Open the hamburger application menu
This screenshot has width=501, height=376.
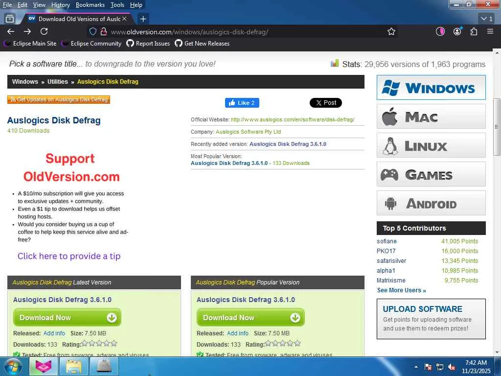click(x=490, y=31)
